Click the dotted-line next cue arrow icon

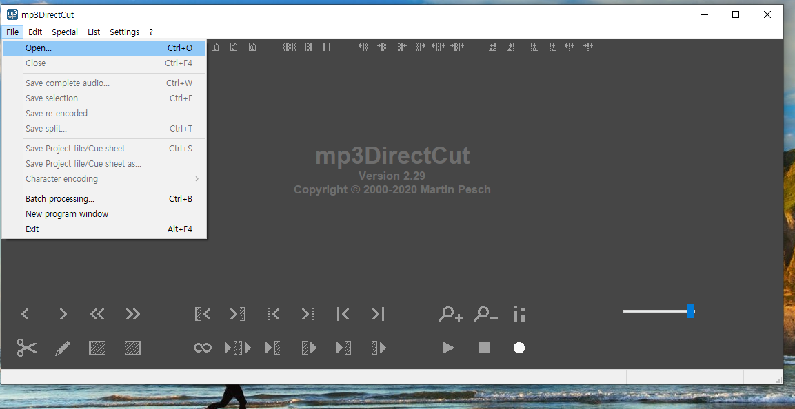tap(308, 315)
